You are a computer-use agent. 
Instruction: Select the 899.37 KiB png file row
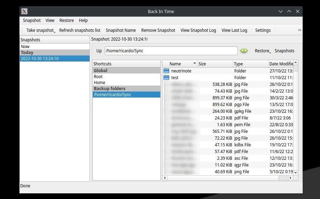228,98
